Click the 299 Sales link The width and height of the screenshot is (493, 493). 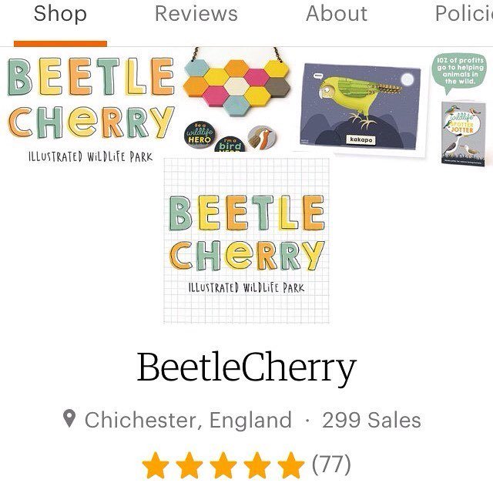[x=371, y=420]
